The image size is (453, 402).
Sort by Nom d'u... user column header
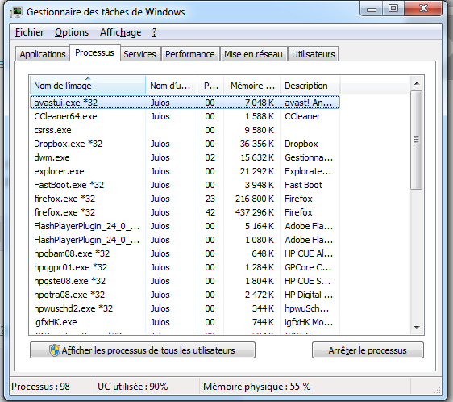tap(171, 86)
